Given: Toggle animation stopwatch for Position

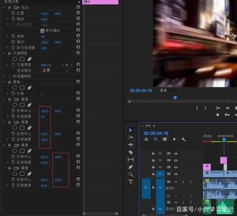Looking at the screenshot, I should [13, 13].
